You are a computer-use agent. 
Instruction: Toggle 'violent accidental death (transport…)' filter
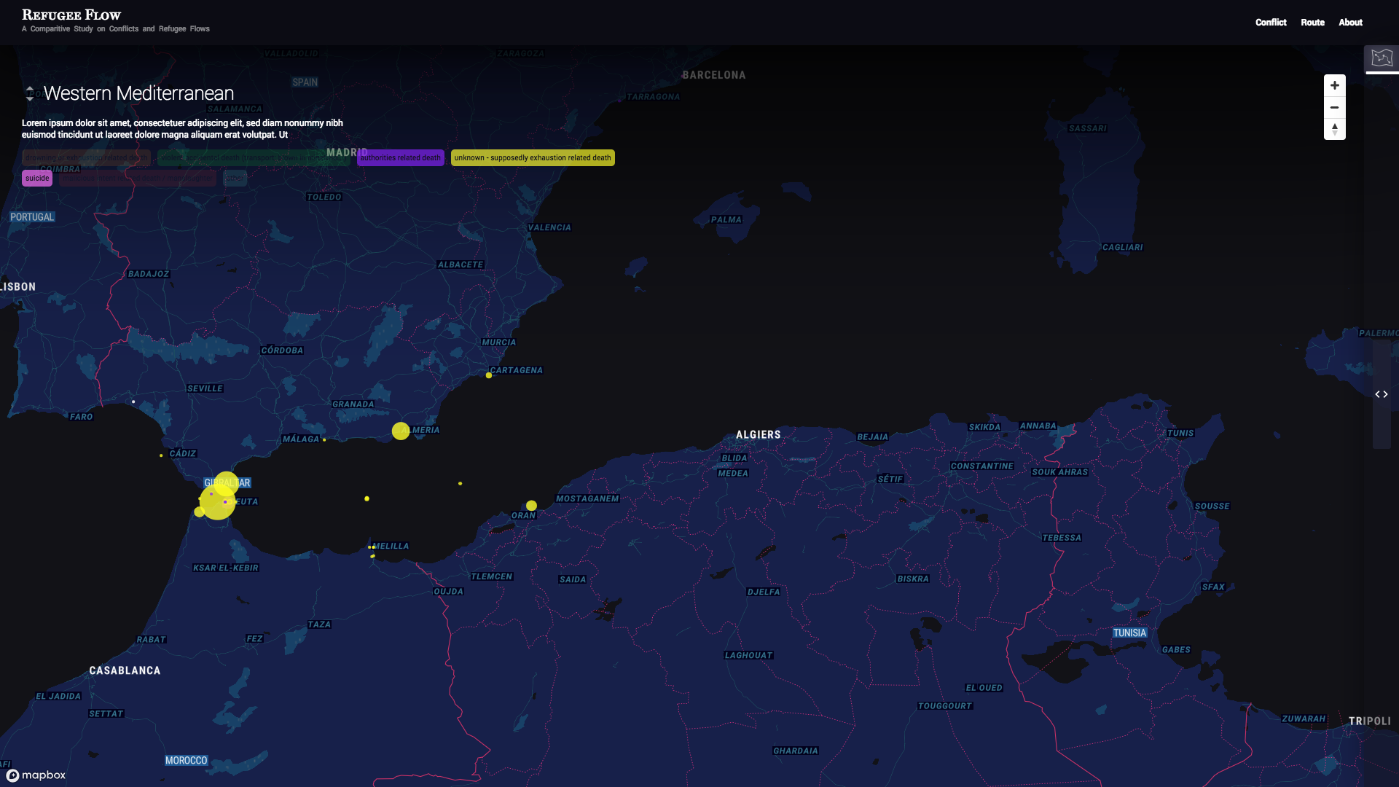click(253, 157)
